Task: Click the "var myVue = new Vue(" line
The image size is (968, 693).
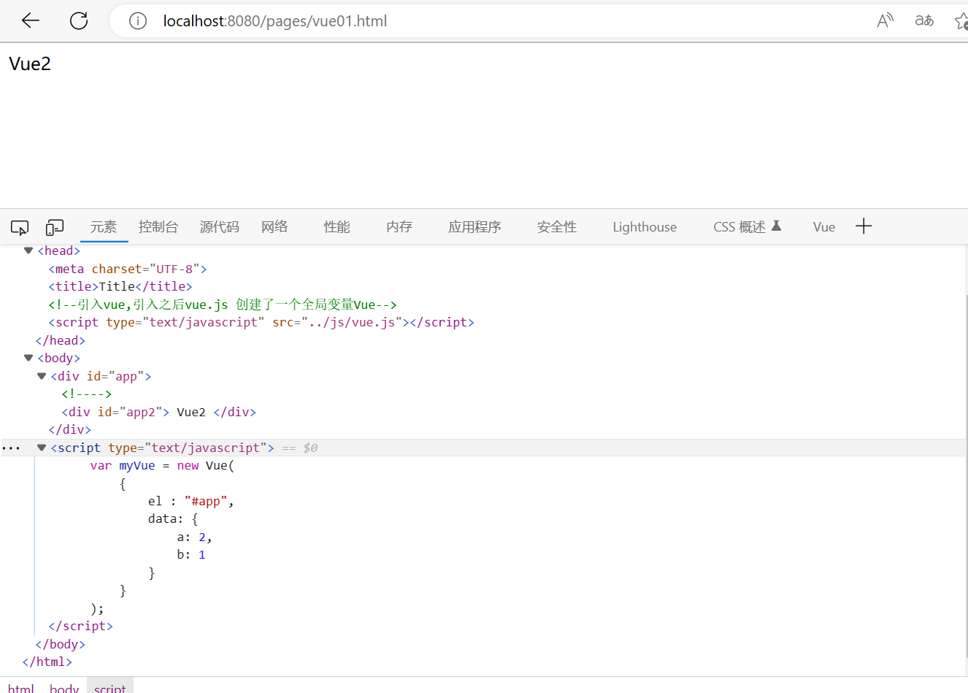Action: point(162,465)
